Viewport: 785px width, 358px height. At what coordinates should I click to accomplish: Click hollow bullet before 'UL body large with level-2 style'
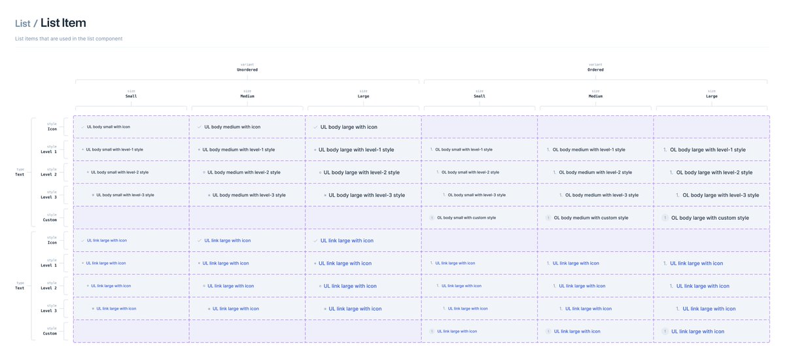(x=320, y=173)
